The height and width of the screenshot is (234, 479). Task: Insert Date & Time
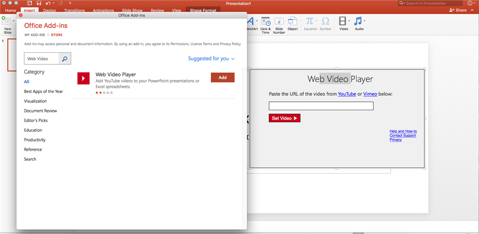click(x=266, y=21)
